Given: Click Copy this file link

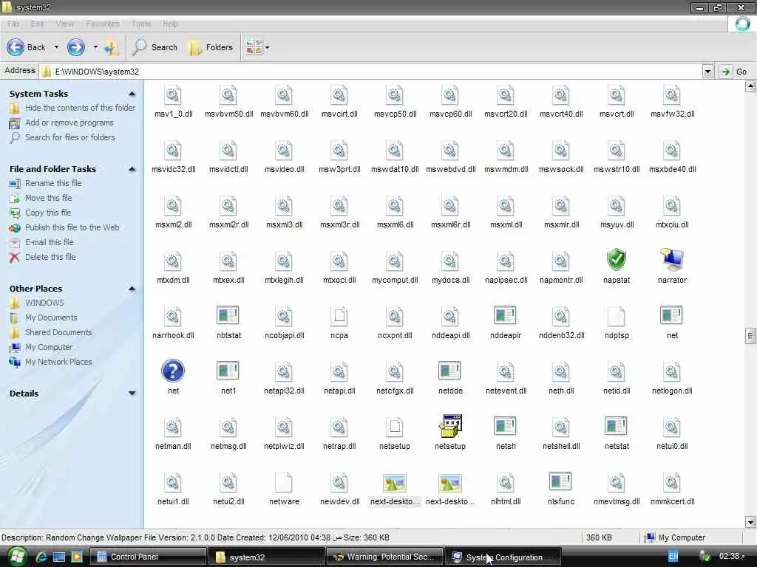Looking at the screenshot, I should point(48,213).
